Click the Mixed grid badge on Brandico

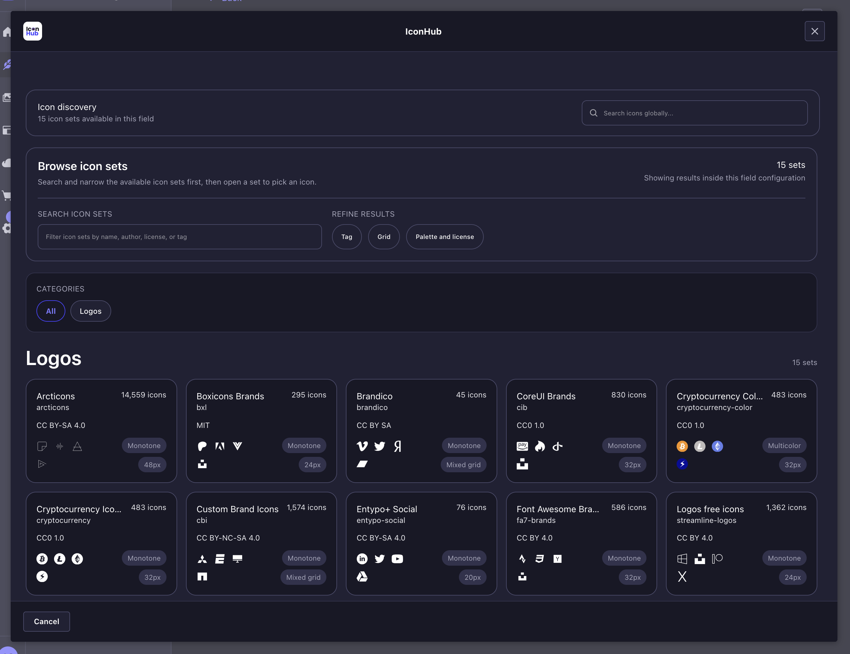464,465
